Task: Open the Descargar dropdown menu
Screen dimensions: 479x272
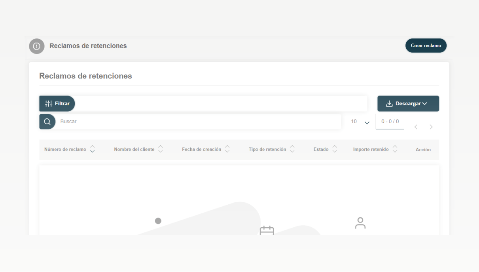Action: [408, 104]
